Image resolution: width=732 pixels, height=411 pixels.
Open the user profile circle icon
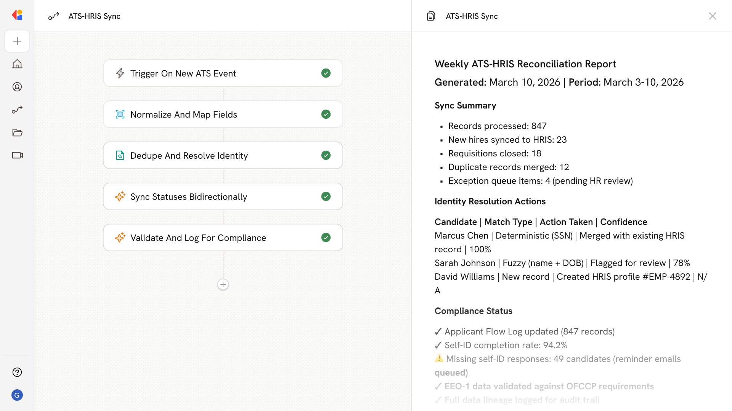(x=17, y=87)
